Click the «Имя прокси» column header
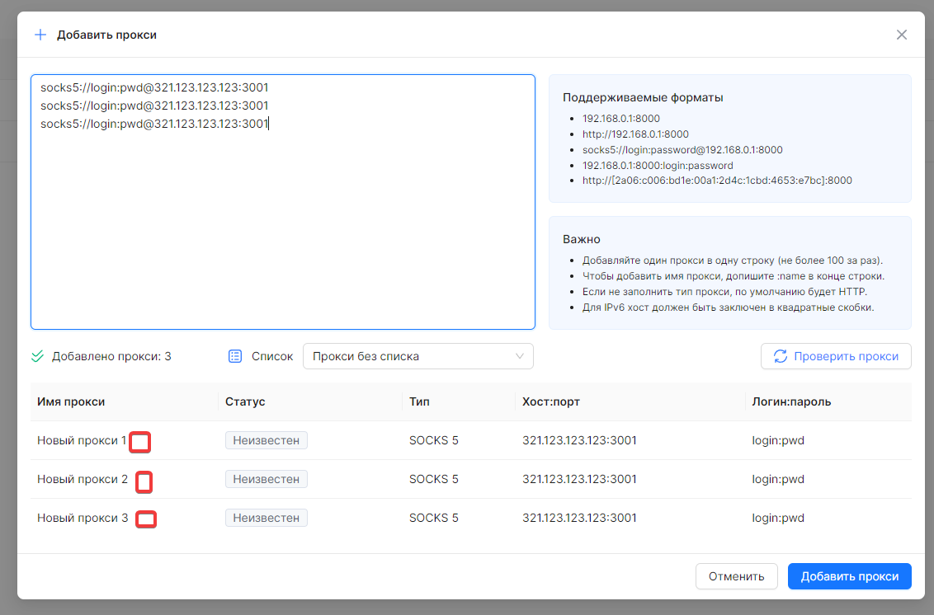Screen dimensions: 934x615 (71, 401)
